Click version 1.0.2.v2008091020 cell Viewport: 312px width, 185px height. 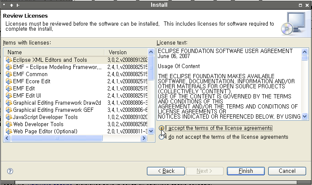(x=127, y=117)
